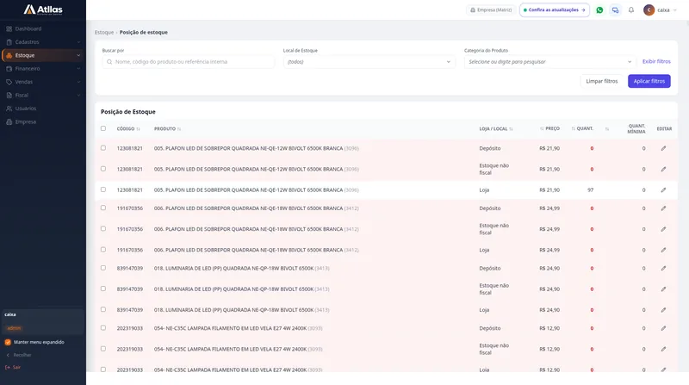Toggle Manter menu expandido checkbox
689x385 pixels.
(8, 342)
